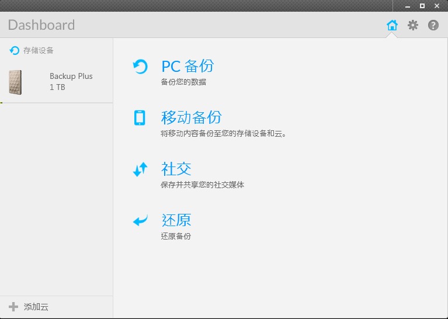Screen dimensions: 448x319
Task: Go to the Dashboard home icon
Action: pyautogui.click(x=392, y=25)
